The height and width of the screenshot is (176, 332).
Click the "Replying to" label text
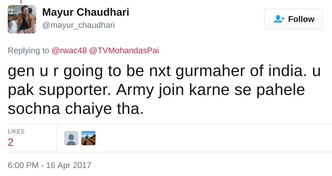28,51
